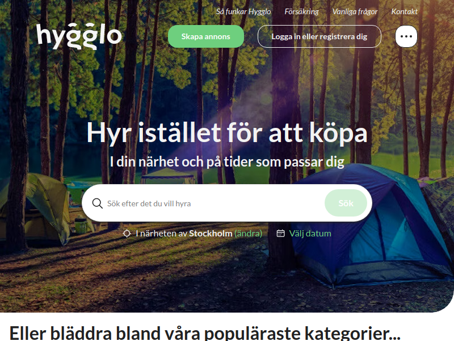
Task: Open the Välj datum date picker
Action: 310,234
